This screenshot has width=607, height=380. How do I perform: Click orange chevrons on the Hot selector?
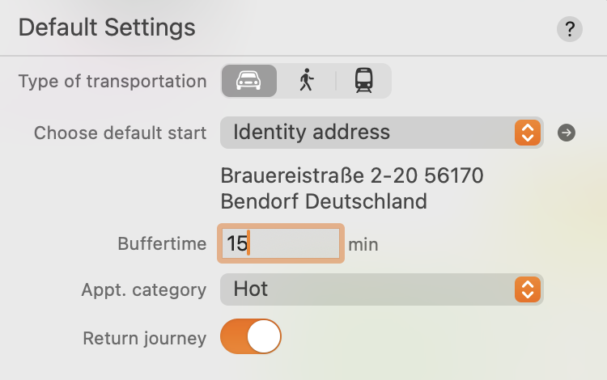click(x=528, y=289)
